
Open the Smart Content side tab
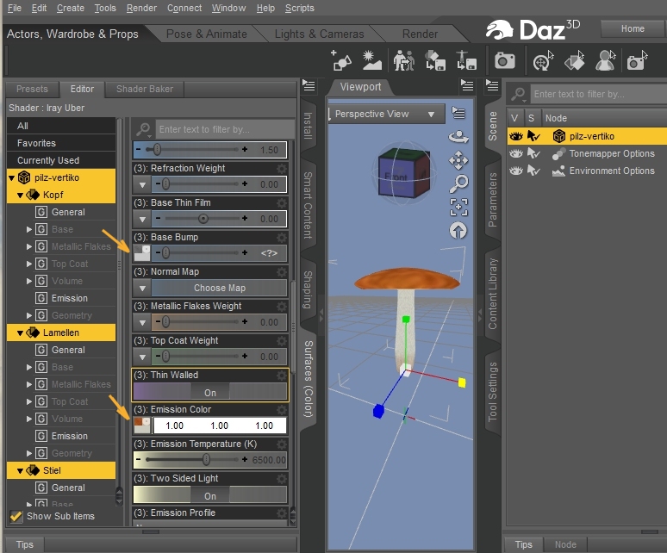(308, 206)
